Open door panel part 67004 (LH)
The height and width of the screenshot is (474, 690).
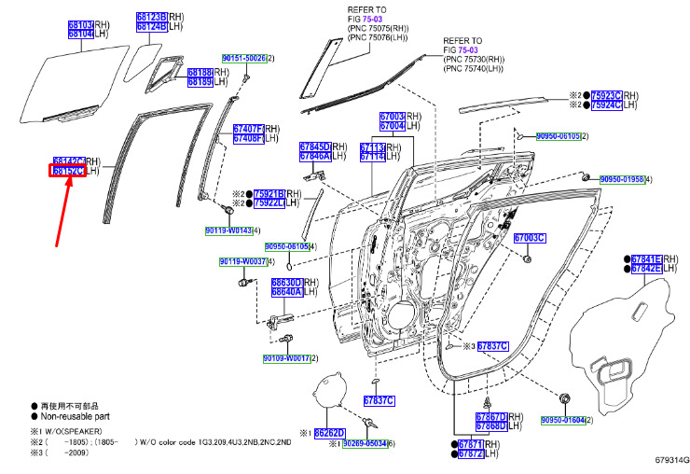click(392, 126)
